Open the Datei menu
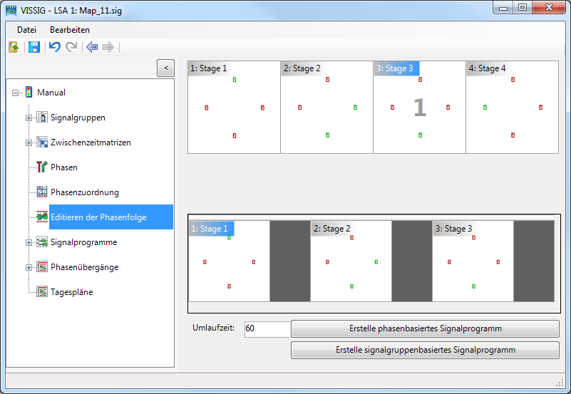571x394 pixels. [26, 30]
